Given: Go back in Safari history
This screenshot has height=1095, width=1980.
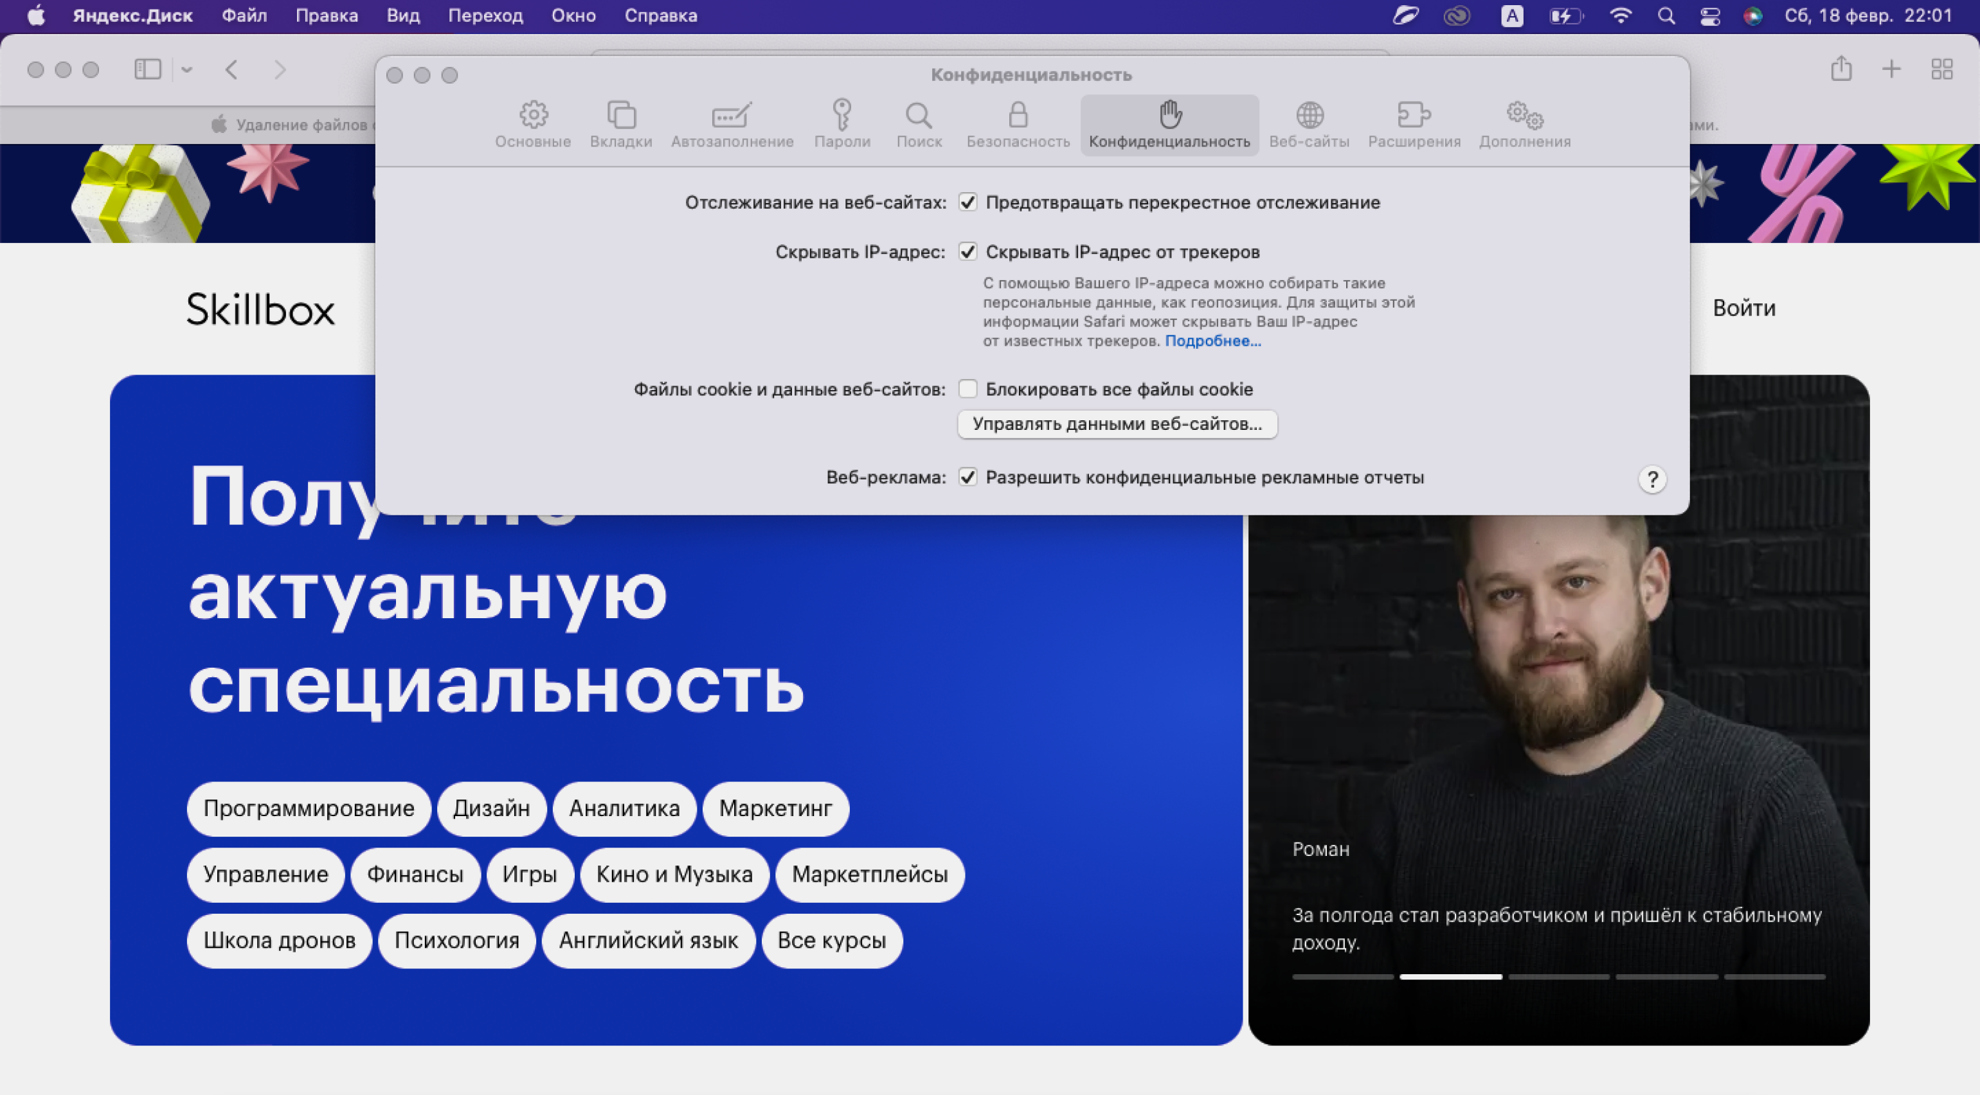Looking at the screenshot, I should point(232,70).
